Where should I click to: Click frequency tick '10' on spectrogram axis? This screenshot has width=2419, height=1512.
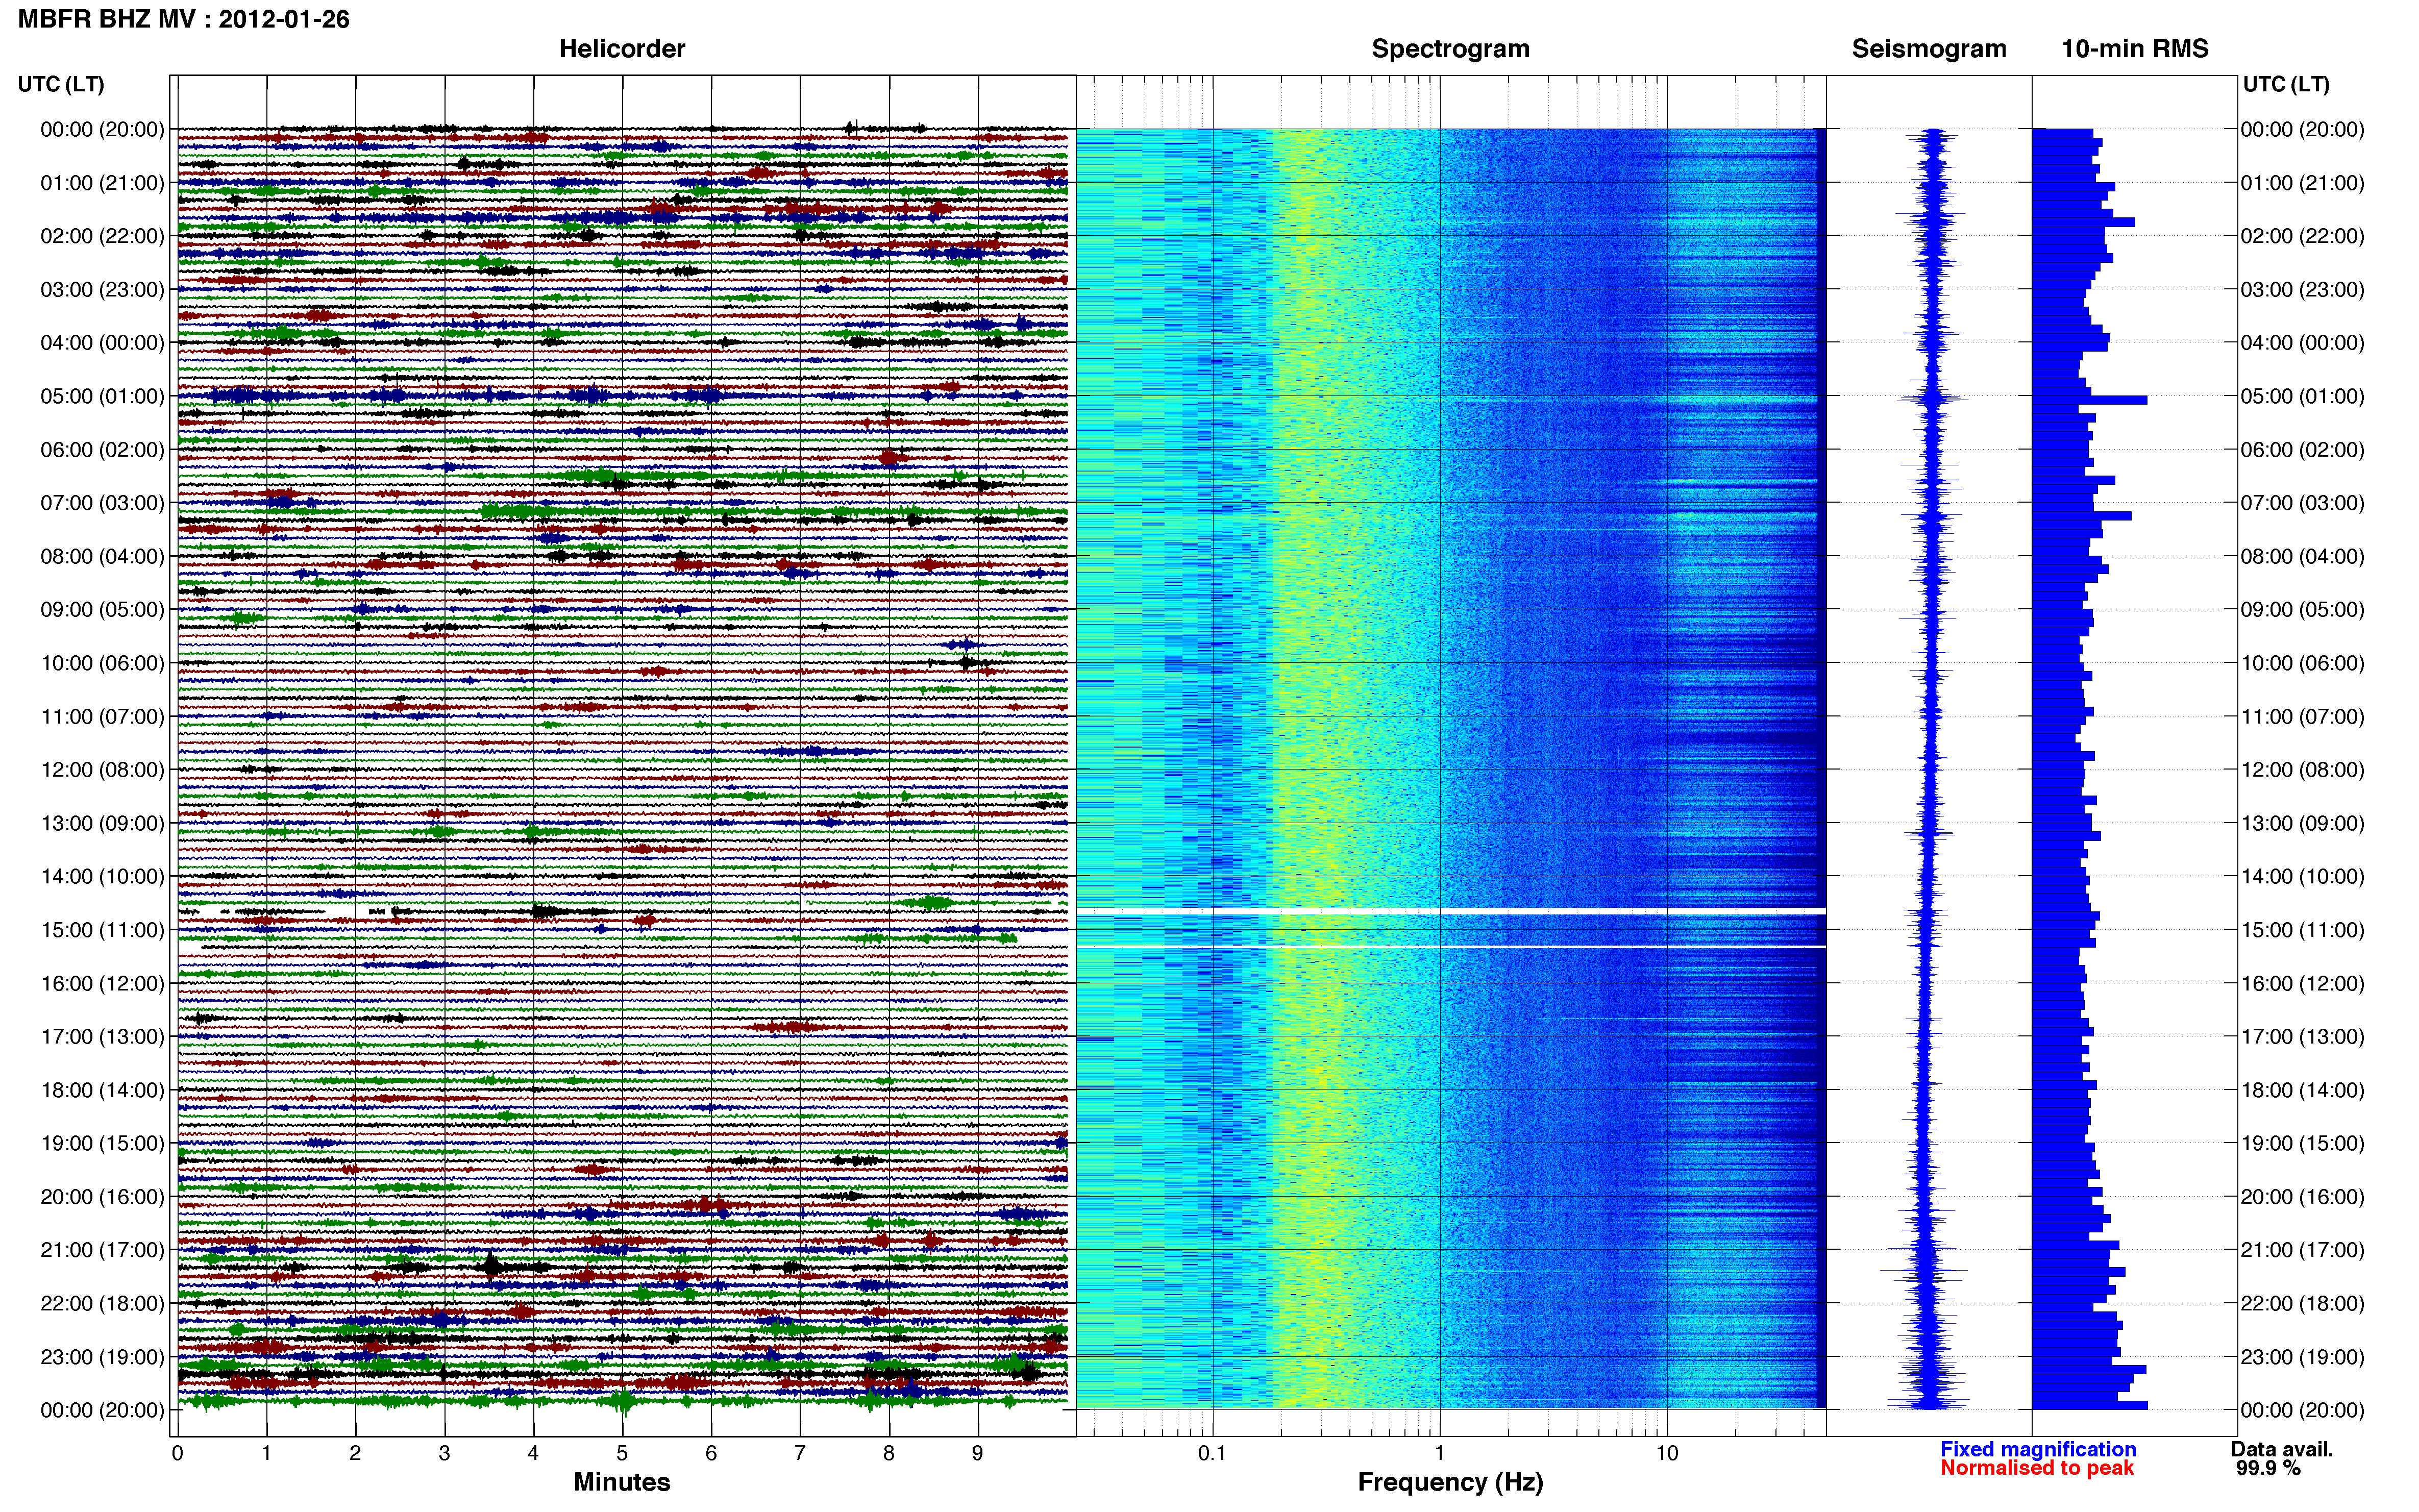[x=1666, y=1454]
